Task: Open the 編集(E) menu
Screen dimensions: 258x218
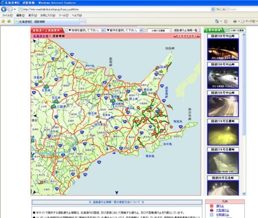Action: [x=20, y=16]
